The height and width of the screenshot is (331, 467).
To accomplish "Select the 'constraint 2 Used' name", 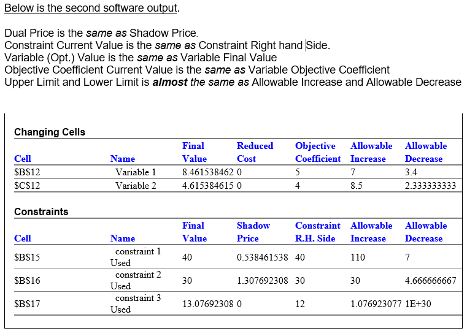I will click(136, 281).
